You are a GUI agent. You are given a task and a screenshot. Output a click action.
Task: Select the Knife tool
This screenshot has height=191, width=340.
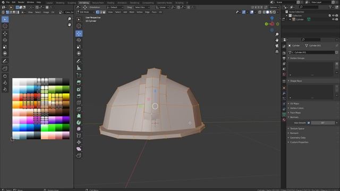pyautogui.click(x=79, y=109)
